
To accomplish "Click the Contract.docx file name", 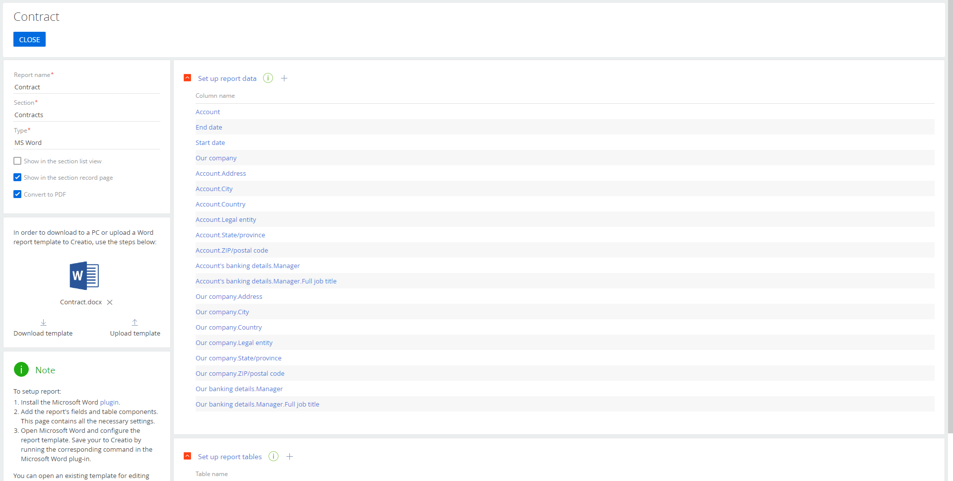I will click(x=81, y=302).
